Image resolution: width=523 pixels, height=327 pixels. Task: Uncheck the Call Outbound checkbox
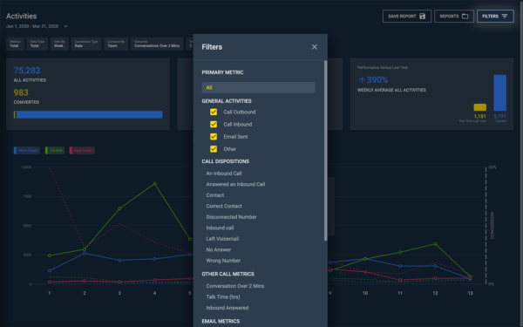point(214,112)
